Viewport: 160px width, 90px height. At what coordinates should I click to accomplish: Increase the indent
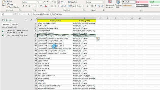(65, 6)
